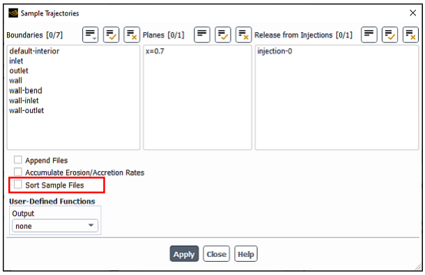Deselect all Planes using the x icon
425x275 pixels.
point(243,35)
